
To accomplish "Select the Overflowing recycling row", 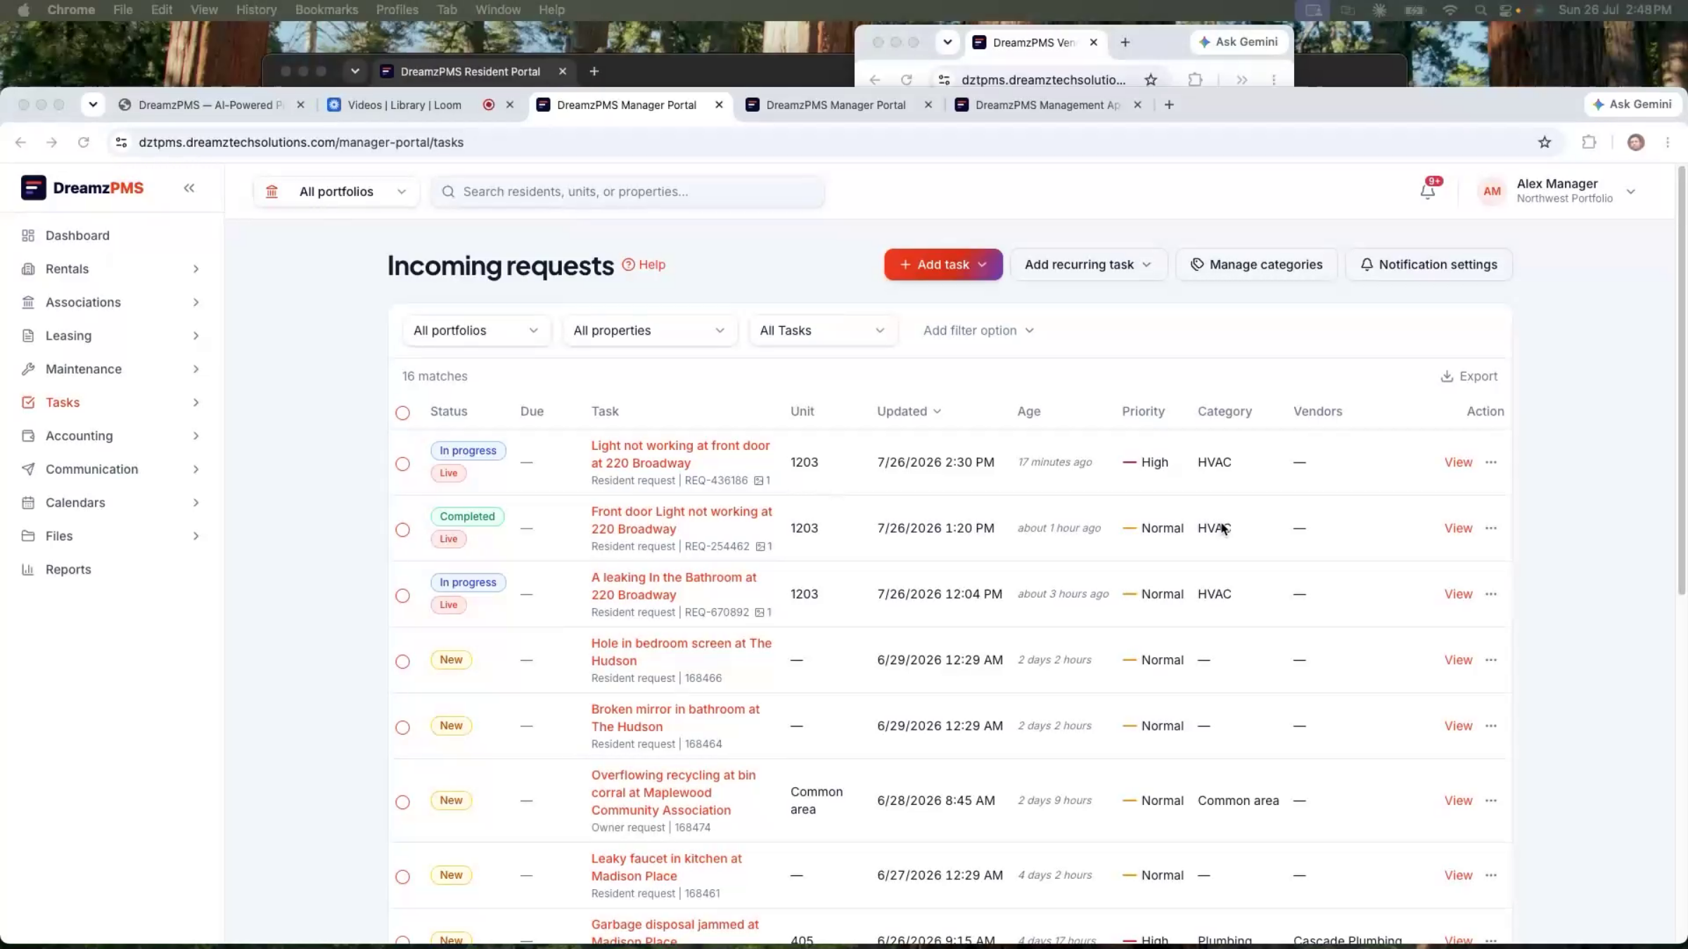I will (402, 802).
